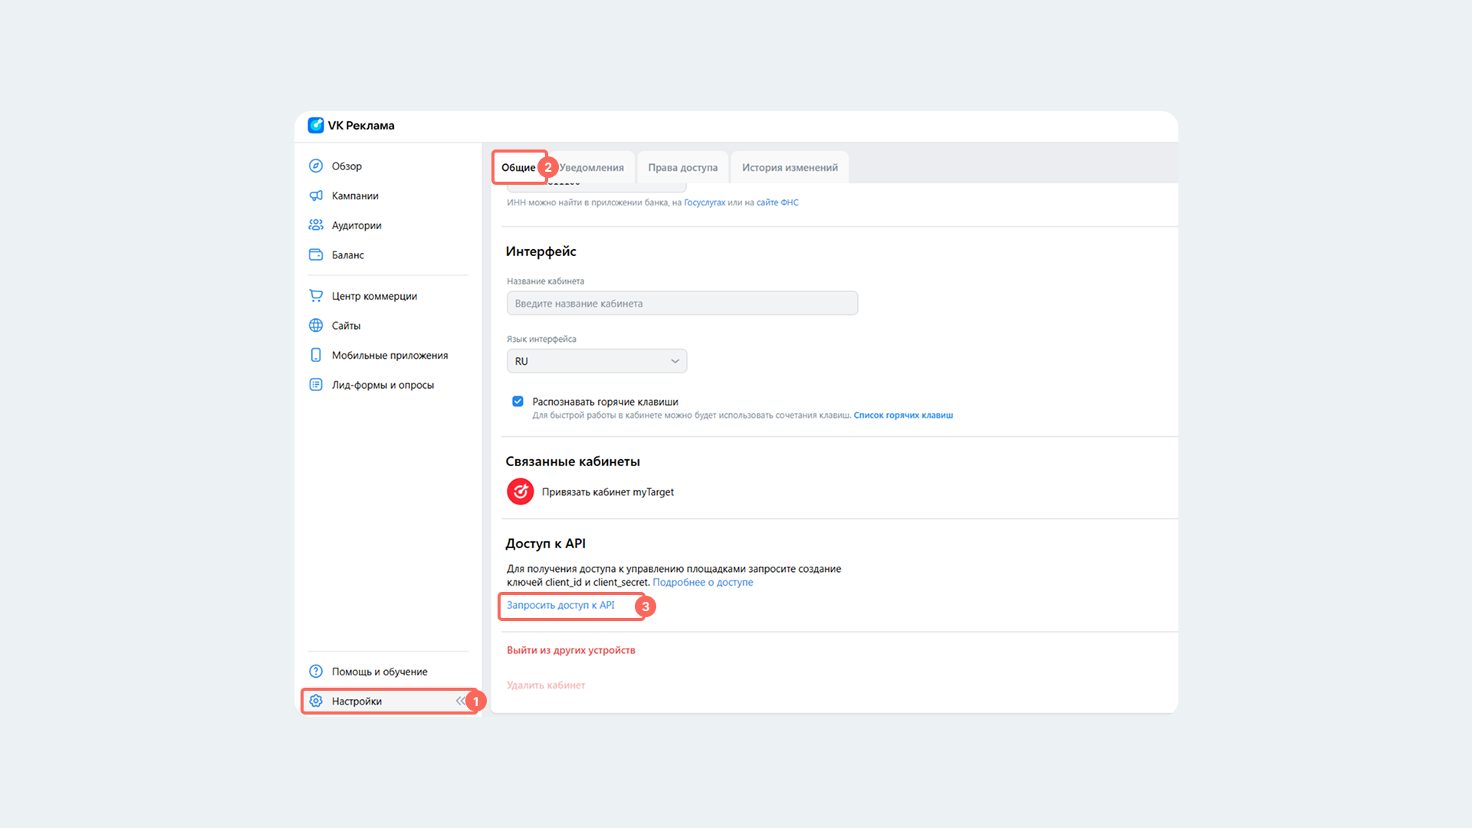Click the Связанные кабинеты heading
The width and height of the screenshot is (1472, 828).
point(573,462)
